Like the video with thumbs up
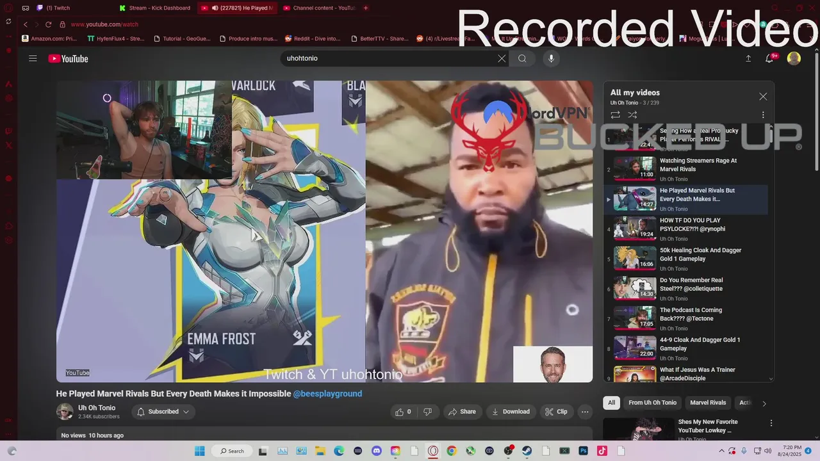This screenshot has height=461, width=820. (x=404, y=412)
